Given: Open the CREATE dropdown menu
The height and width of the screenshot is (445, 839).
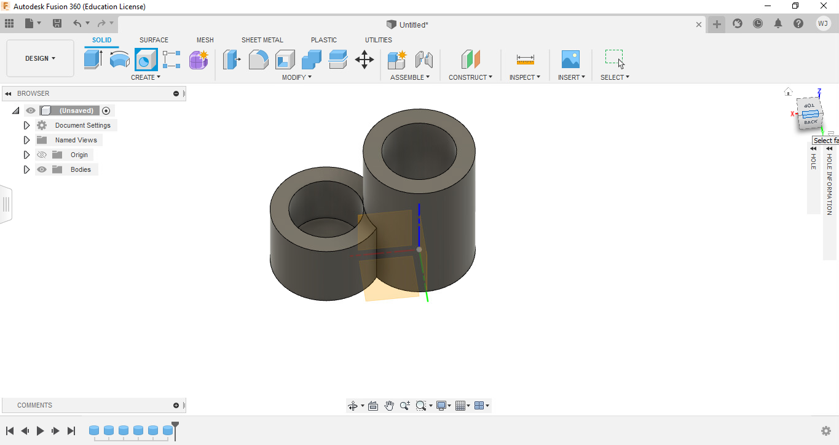Looking at the screenshot, I should [146, 77].
